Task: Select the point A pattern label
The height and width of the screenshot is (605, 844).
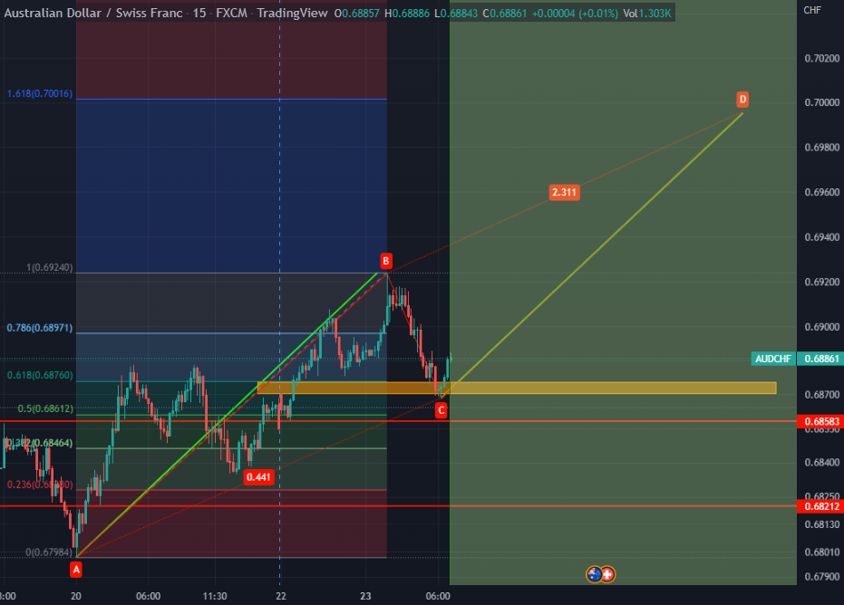Action: click(76, 570)
